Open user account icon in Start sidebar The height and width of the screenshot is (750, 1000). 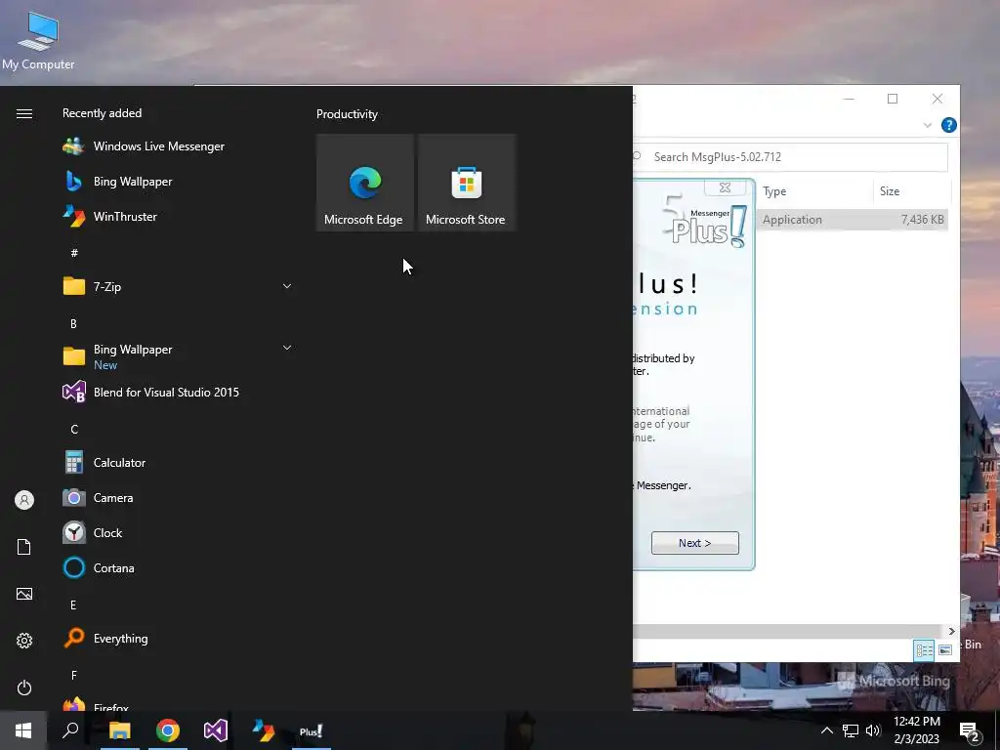(x=24, y=500)
